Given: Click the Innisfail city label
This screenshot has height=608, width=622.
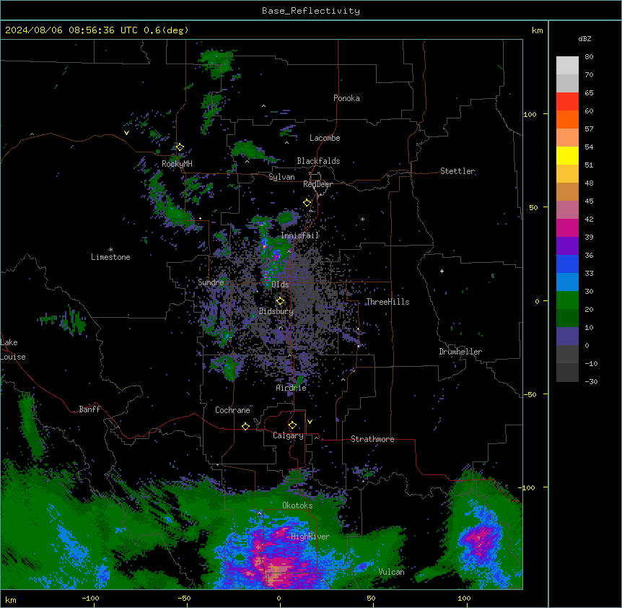Looking at the screenshot, I should coord(300,235).
